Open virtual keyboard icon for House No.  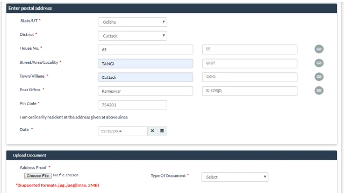[319, 49]
